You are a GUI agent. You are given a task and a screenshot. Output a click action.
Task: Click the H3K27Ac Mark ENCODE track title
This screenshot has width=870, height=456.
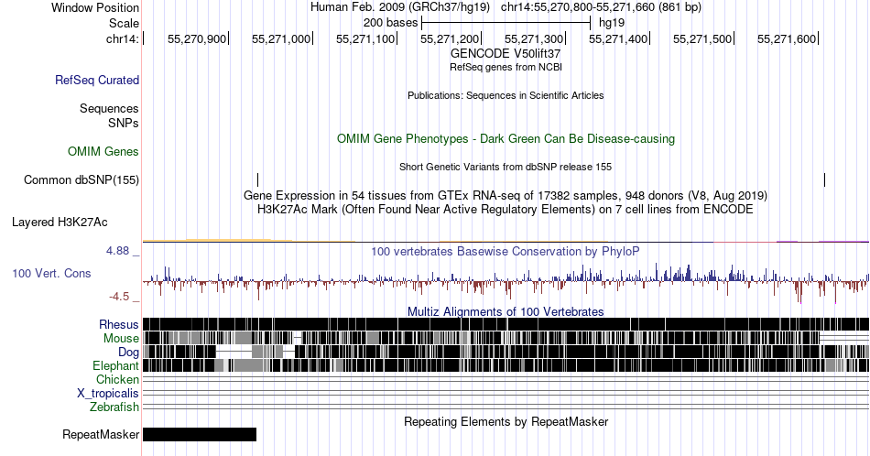click(x=506, y=209)
